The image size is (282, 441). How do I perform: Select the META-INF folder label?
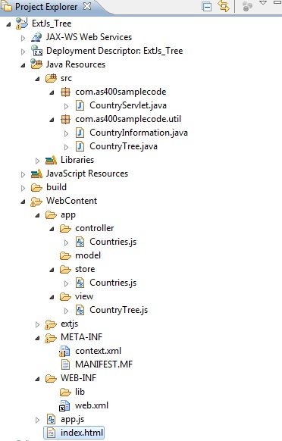click(x=82, y=337)
